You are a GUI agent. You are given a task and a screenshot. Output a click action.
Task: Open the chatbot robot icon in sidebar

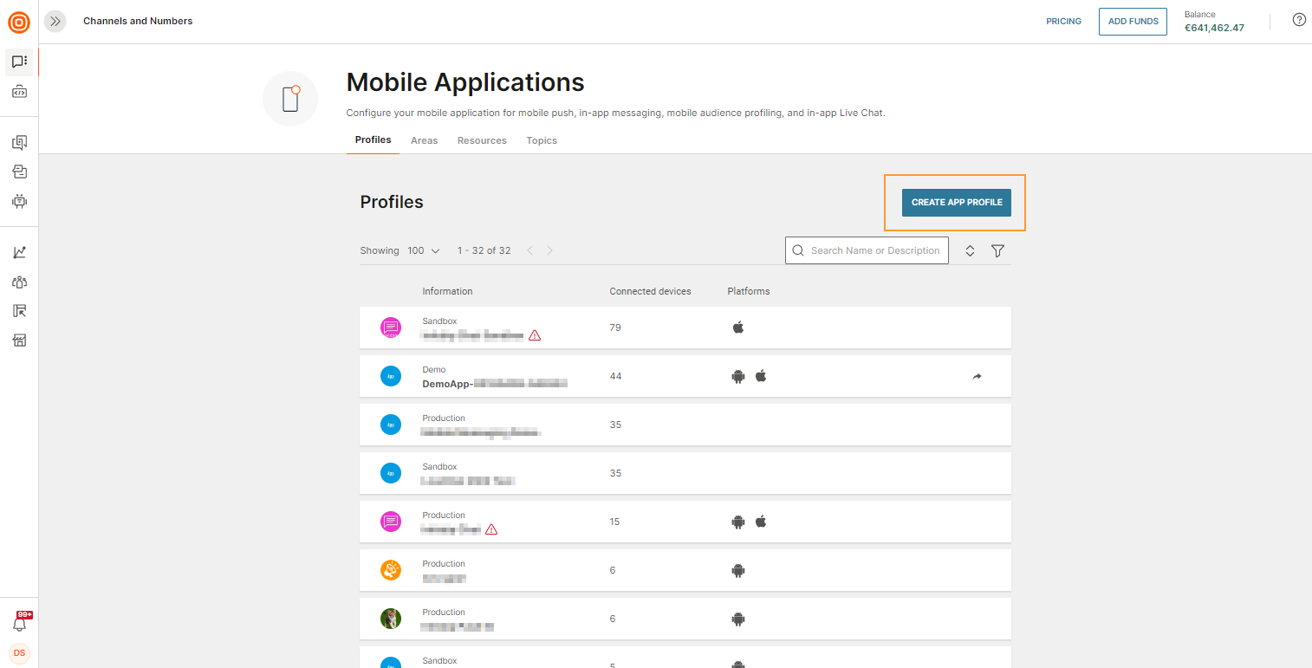coord(19,201)
